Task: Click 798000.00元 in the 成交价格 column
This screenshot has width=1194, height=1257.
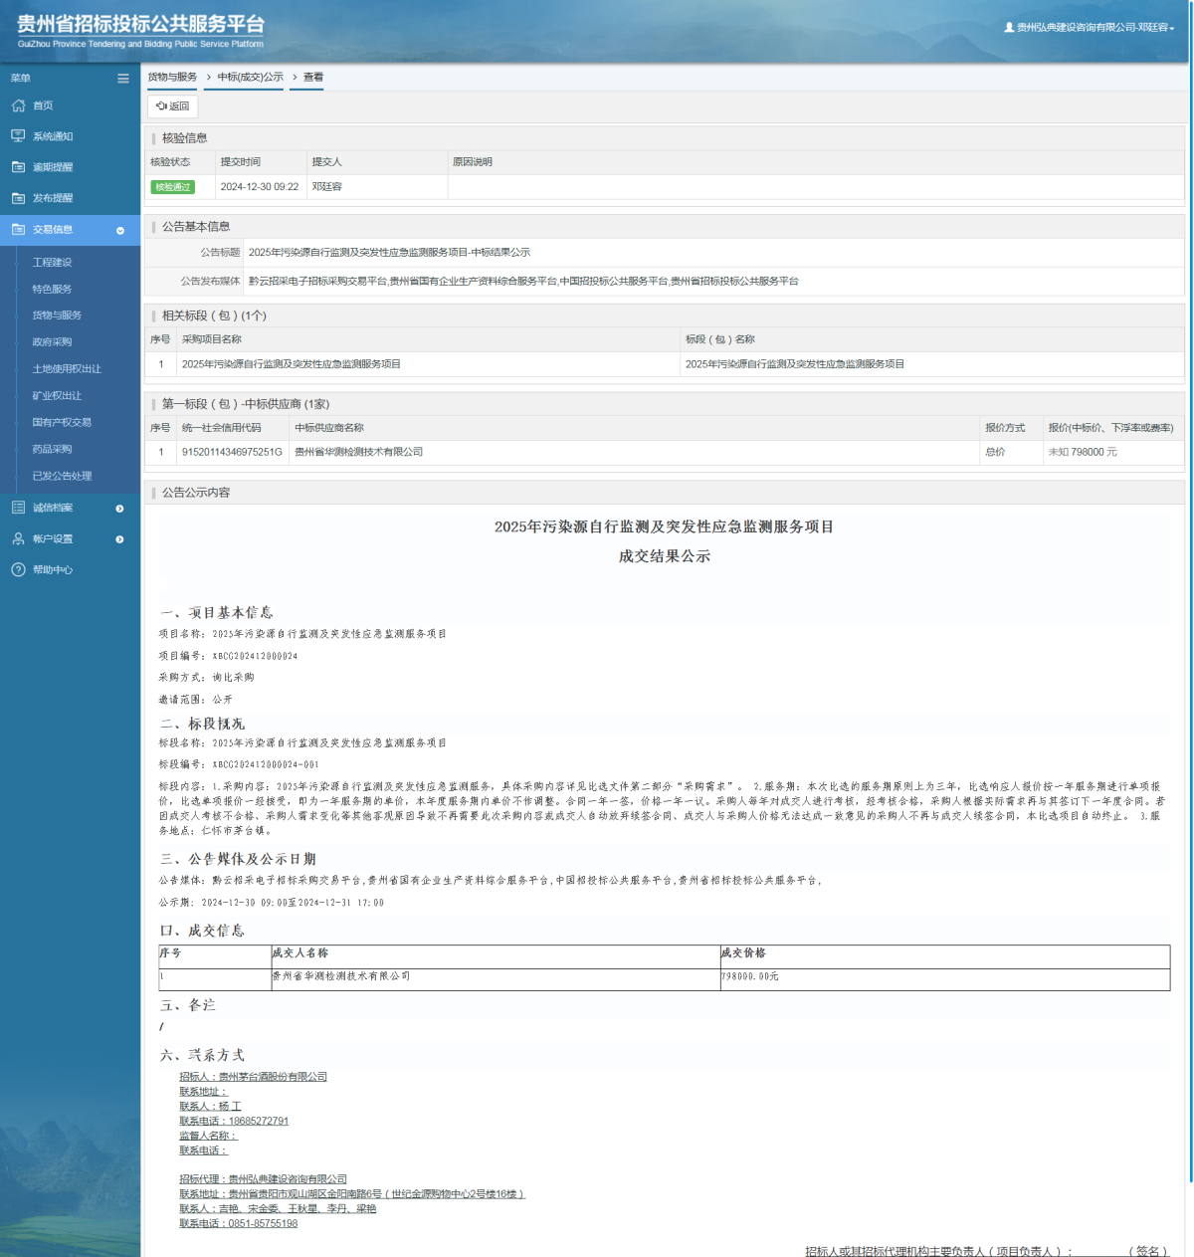Action: [750, 977]
